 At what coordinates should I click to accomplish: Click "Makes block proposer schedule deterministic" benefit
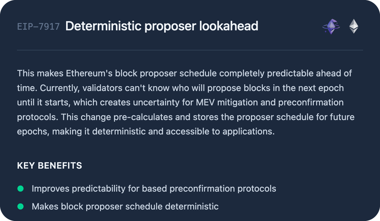click(125, 206)
